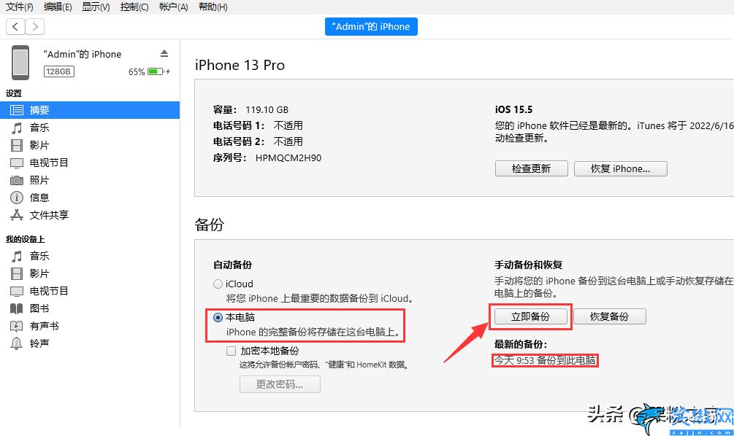Click the battery charge indicator icon
The height and width of the screenshot is (436, 734).
(158, 71)
